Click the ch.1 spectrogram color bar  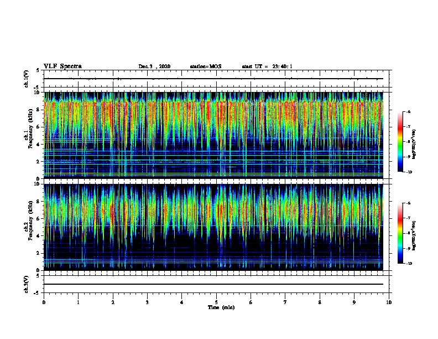(x=400, y=142)
